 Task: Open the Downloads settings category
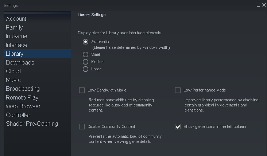20,63
